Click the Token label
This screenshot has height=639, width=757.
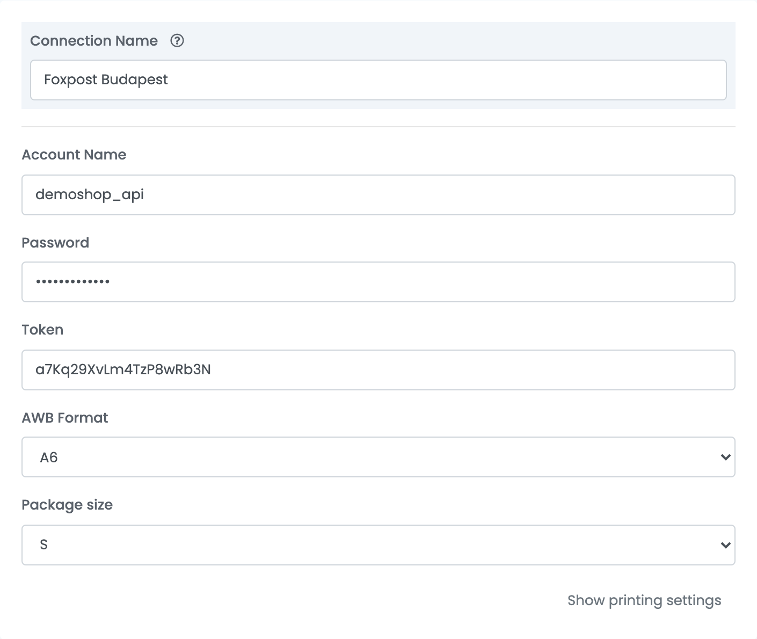pyautogui.click(x=42, y=330)
